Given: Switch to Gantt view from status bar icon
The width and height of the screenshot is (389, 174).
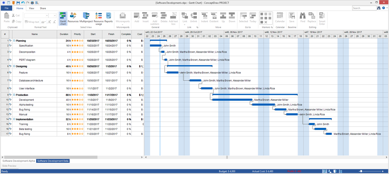Looking at the screenshot, I should click(324, 171).
